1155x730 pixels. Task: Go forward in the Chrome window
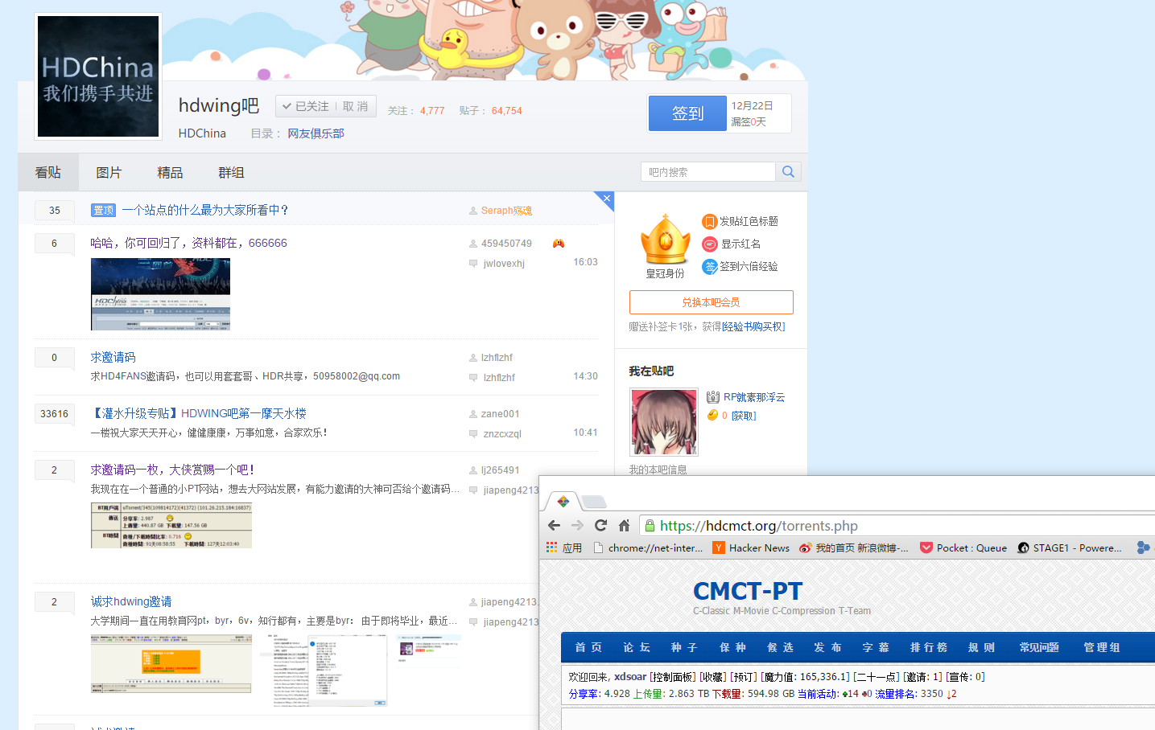coord(577,526)
